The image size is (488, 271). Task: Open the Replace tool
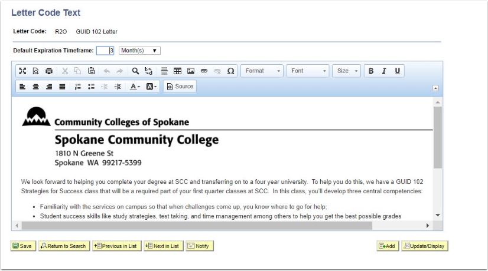(148, 71)
